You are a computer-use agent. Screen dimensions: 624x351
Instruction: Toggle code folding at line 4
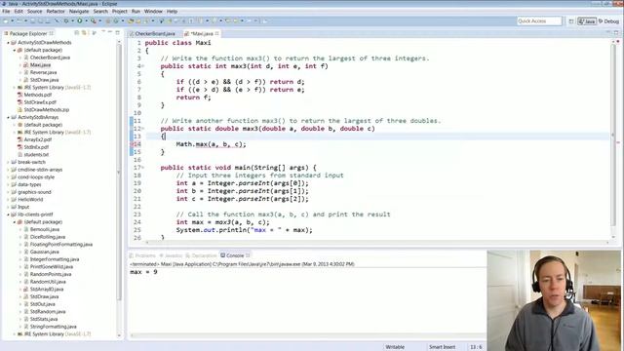tap(143, 66)
